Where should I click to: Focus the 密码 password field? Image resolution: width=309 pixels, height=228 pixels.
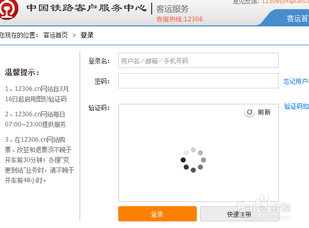pyautogui.click(x=198, y=81)
